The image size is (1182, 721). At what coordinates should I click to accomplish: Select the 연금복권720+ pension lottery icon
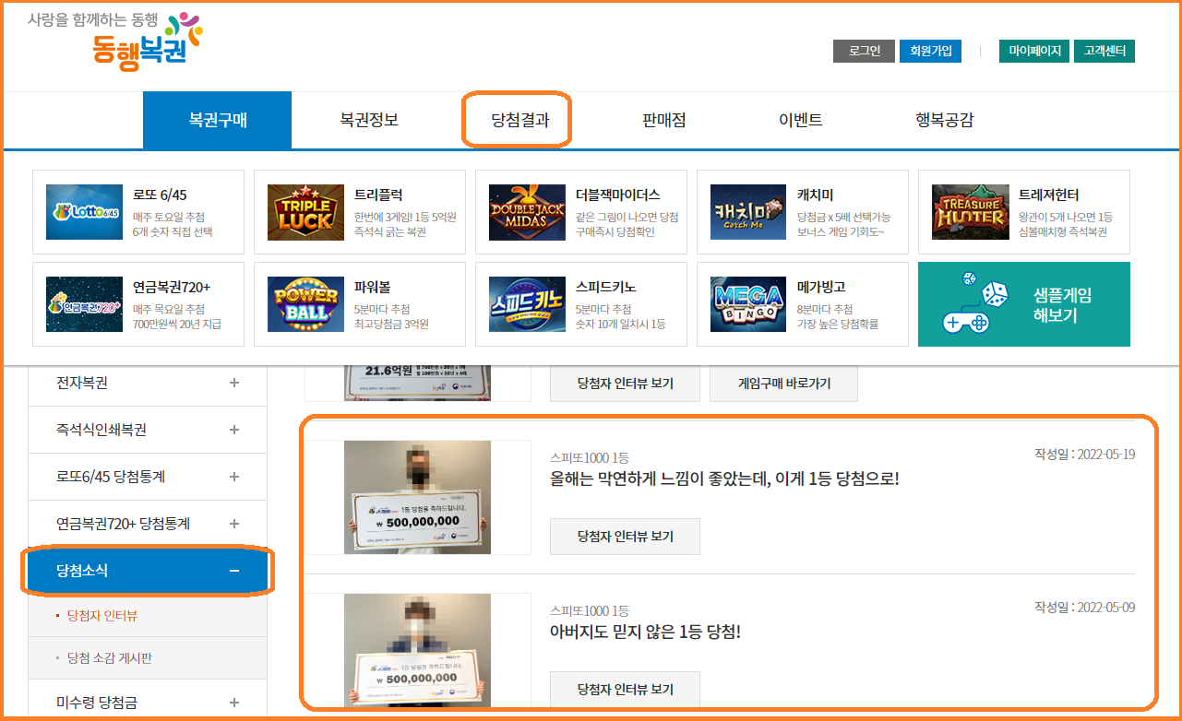tap(84, 304)
